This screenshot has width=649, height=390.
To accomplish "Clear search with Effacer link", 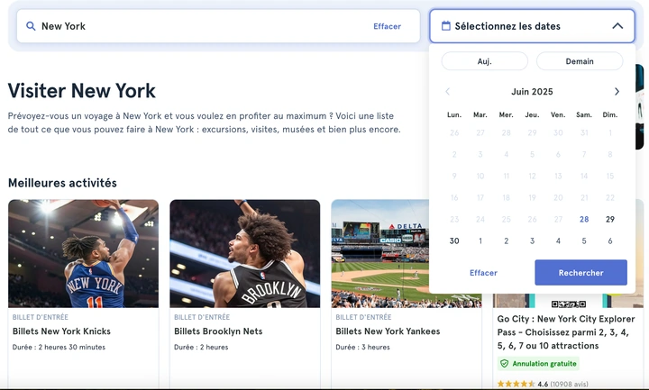I will (x=387, y=26).
